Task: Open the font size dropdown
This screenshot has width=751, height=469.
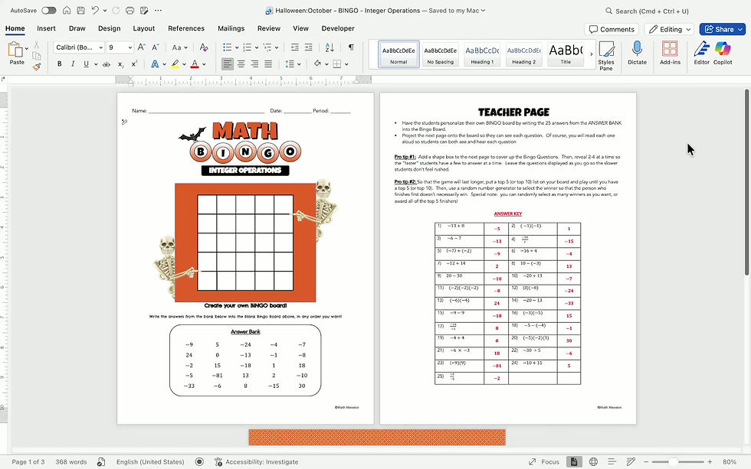Action: coord(130,47)
